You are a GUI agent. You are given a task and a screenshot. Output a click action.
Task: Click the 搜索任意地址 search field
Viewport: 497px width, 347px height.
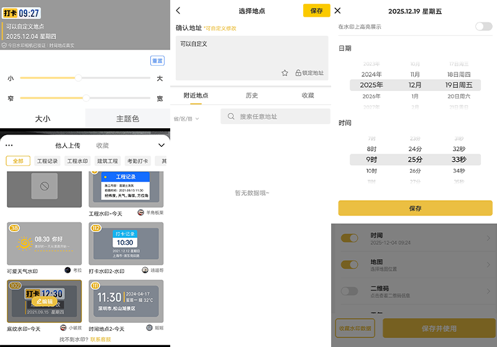click(x=275, y=116)
